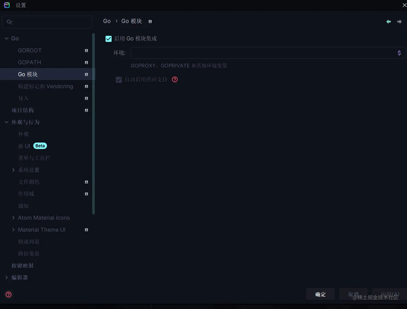Viewport: 407px width, 309px height.
Task: Click the project-level icon beside 项目结构
Action: tap(86, 110)
